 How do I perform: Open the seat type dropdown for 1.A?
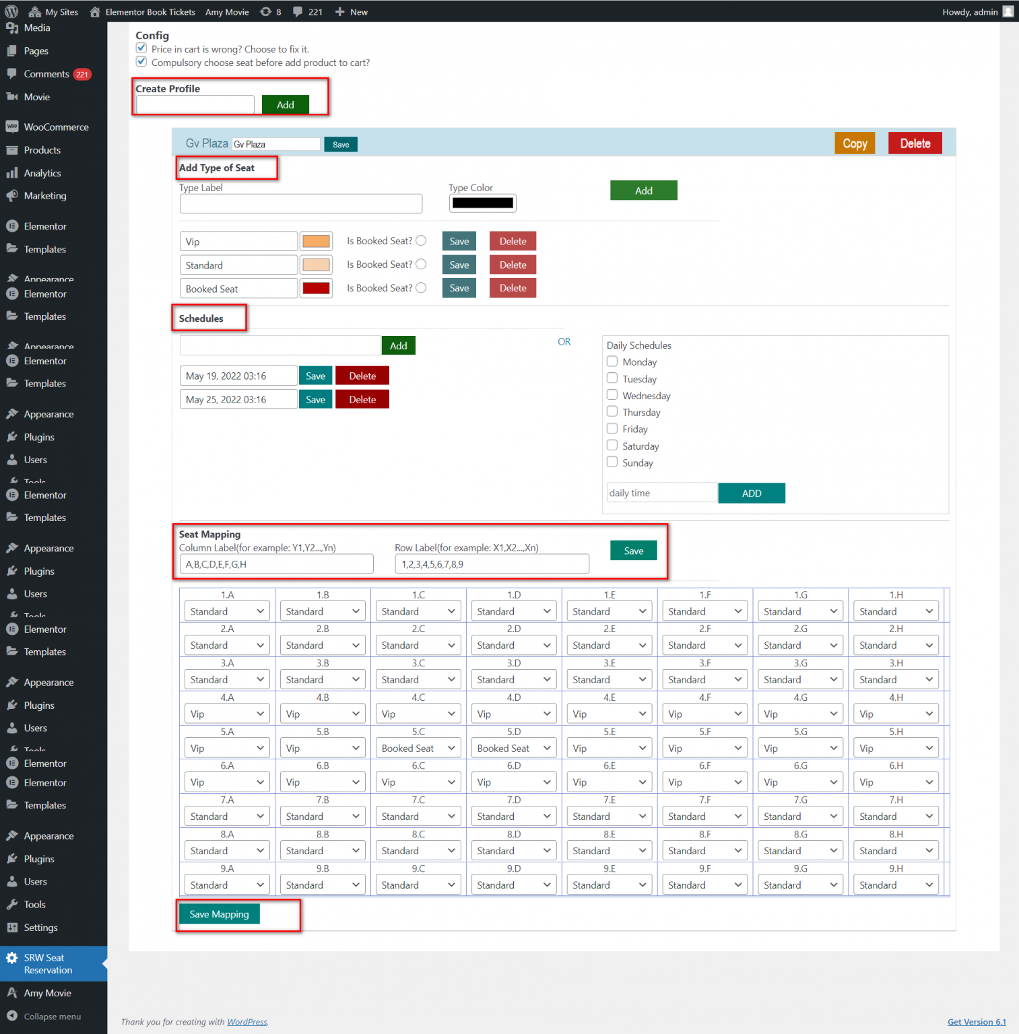[227, 611]
